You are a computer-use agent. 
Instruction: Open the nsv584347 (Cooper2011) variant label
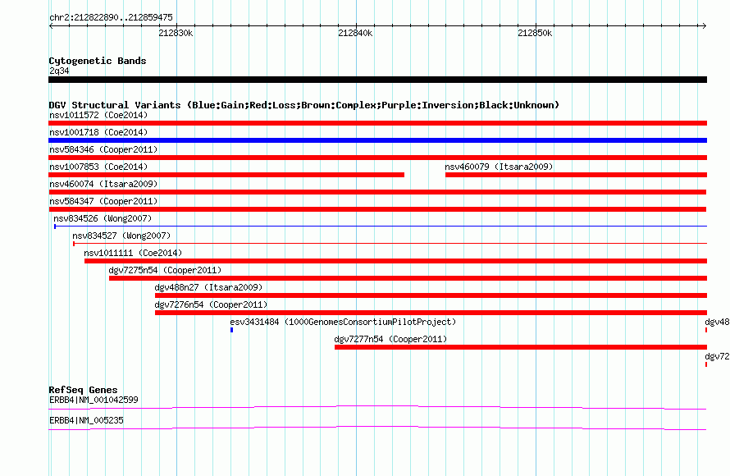coord(103,201)
